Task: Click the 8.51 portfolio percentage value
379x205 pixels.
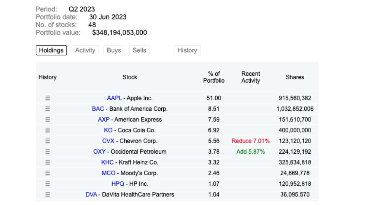Action: point(214,109)
